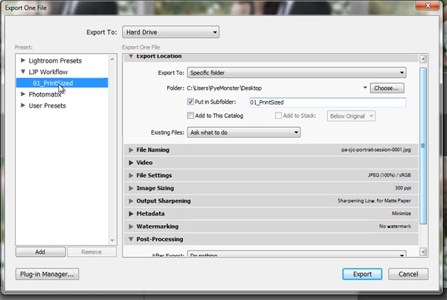This screenshot has height=300, width=447.
Task: Expand the Image Sizing section
Action: (x=131, y=188)
